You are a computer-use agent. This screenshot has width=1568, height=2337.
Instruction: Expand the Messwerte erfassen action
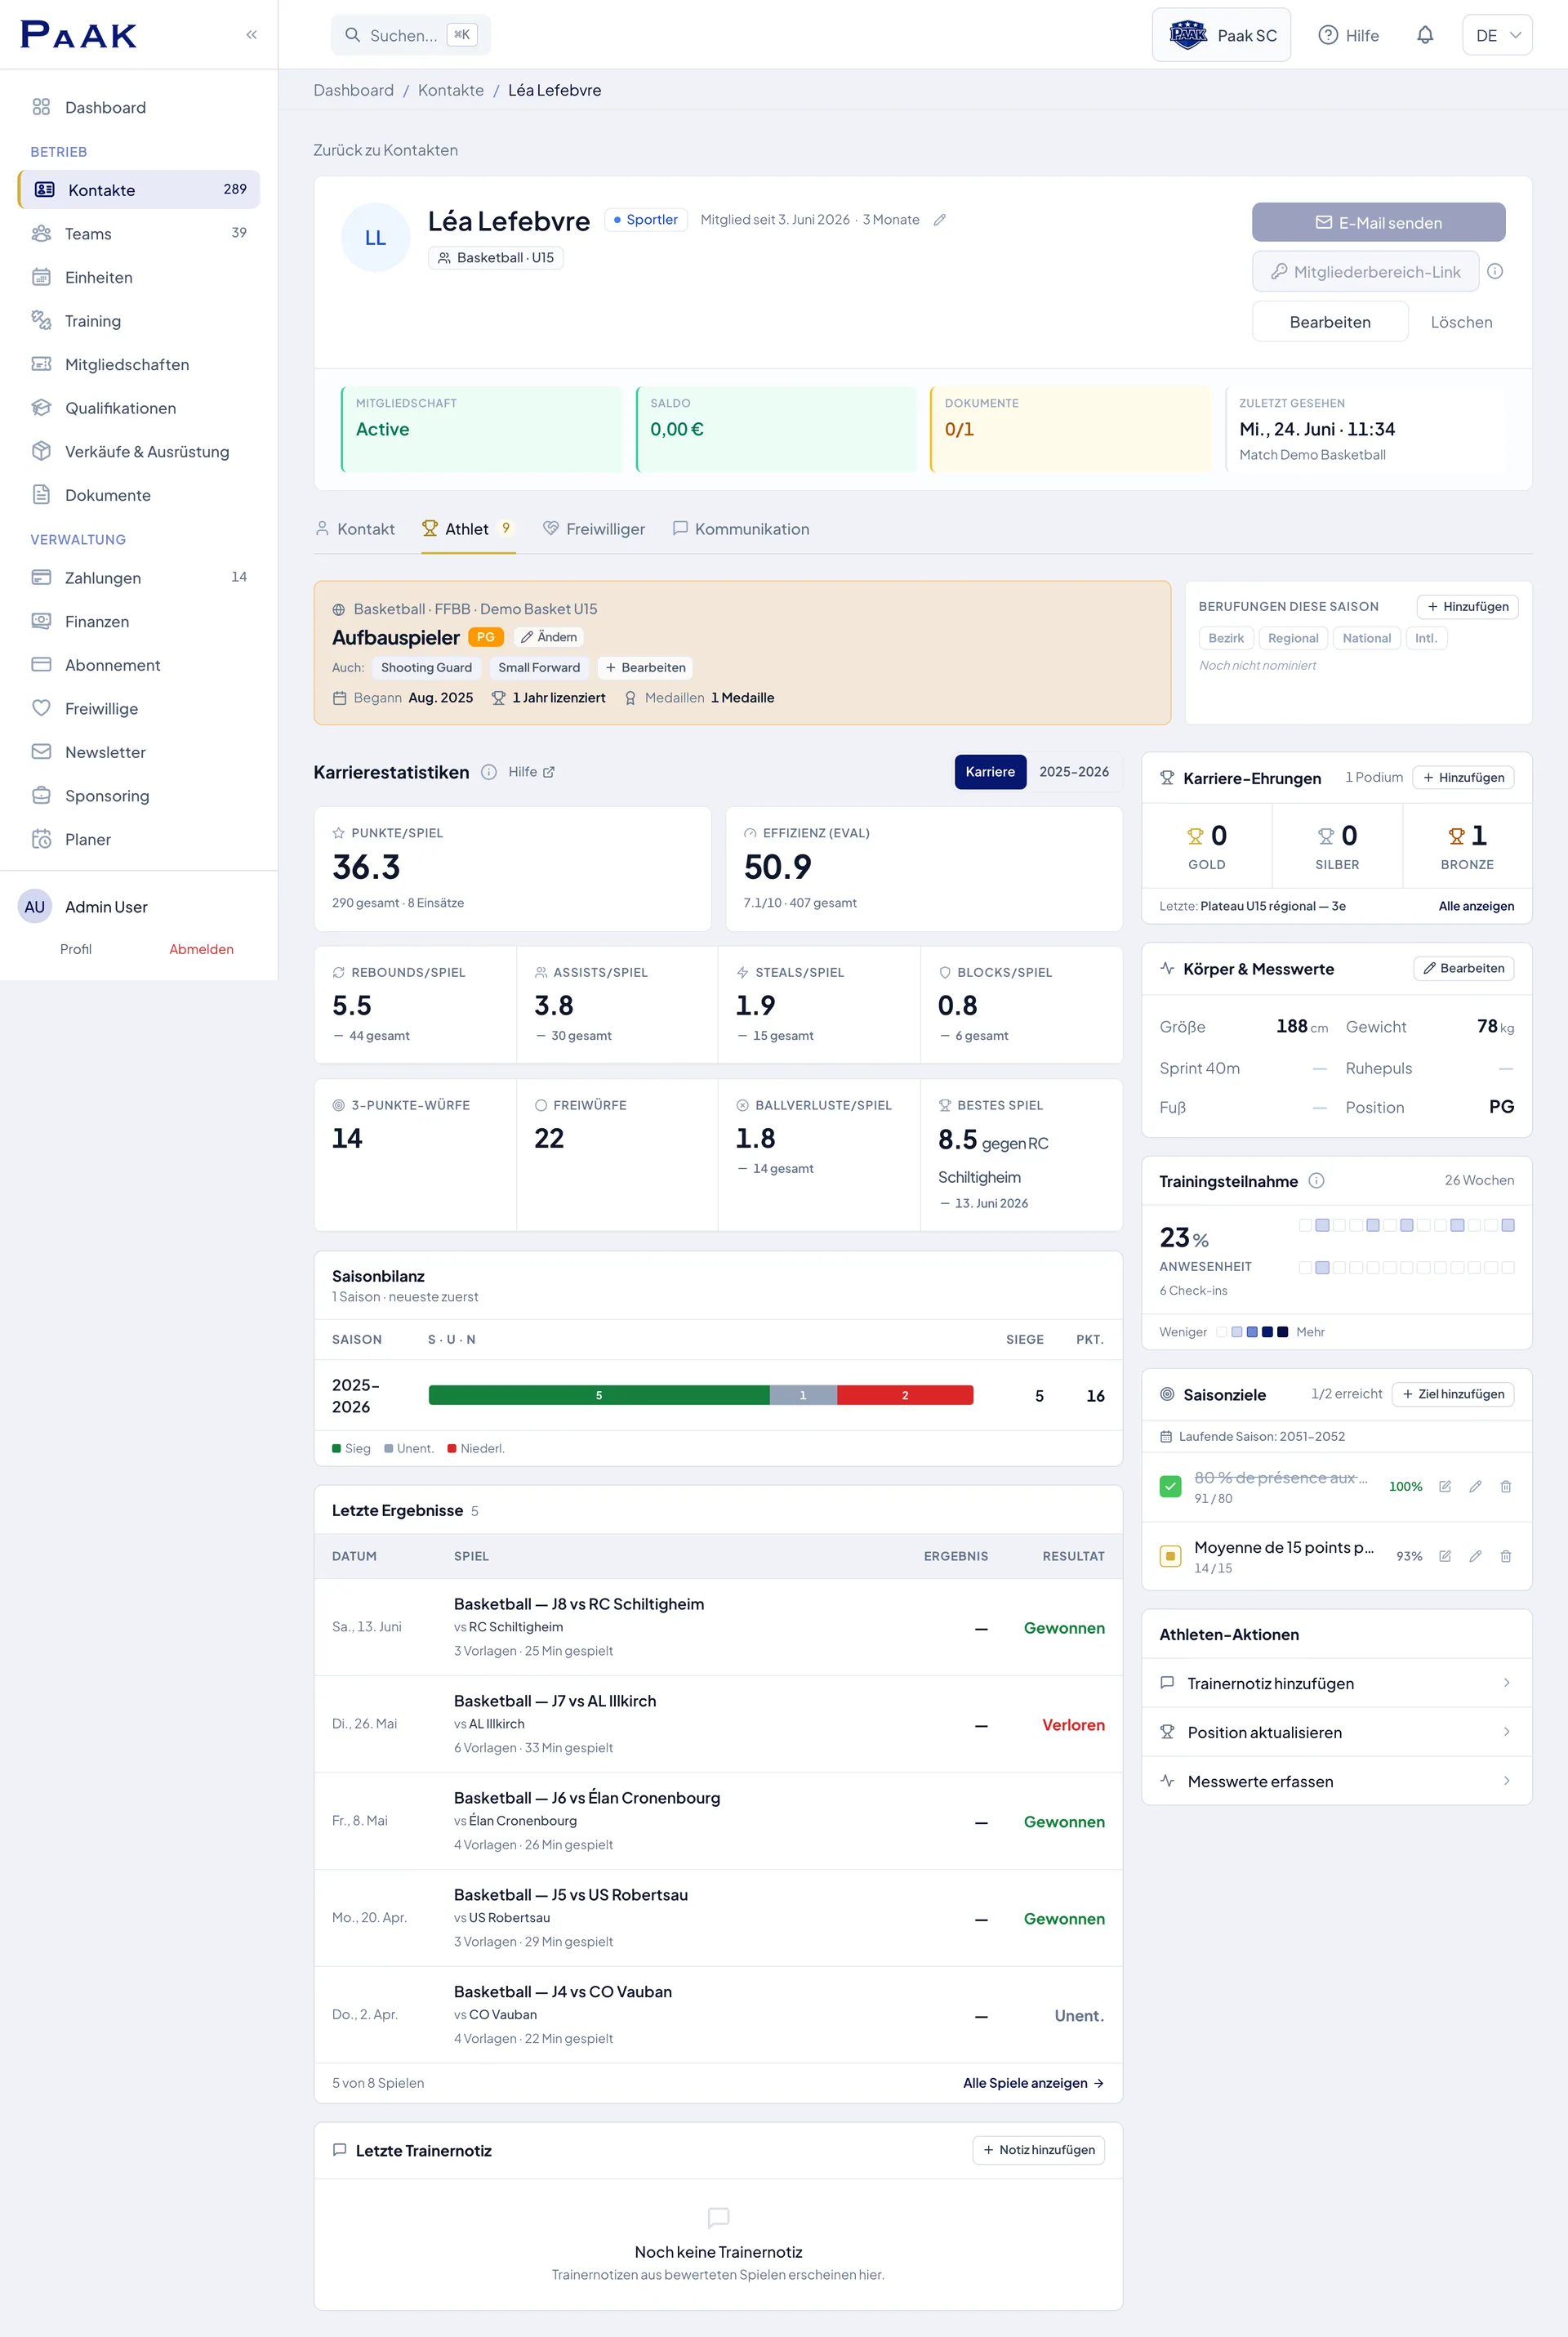pos(1336,1781)
